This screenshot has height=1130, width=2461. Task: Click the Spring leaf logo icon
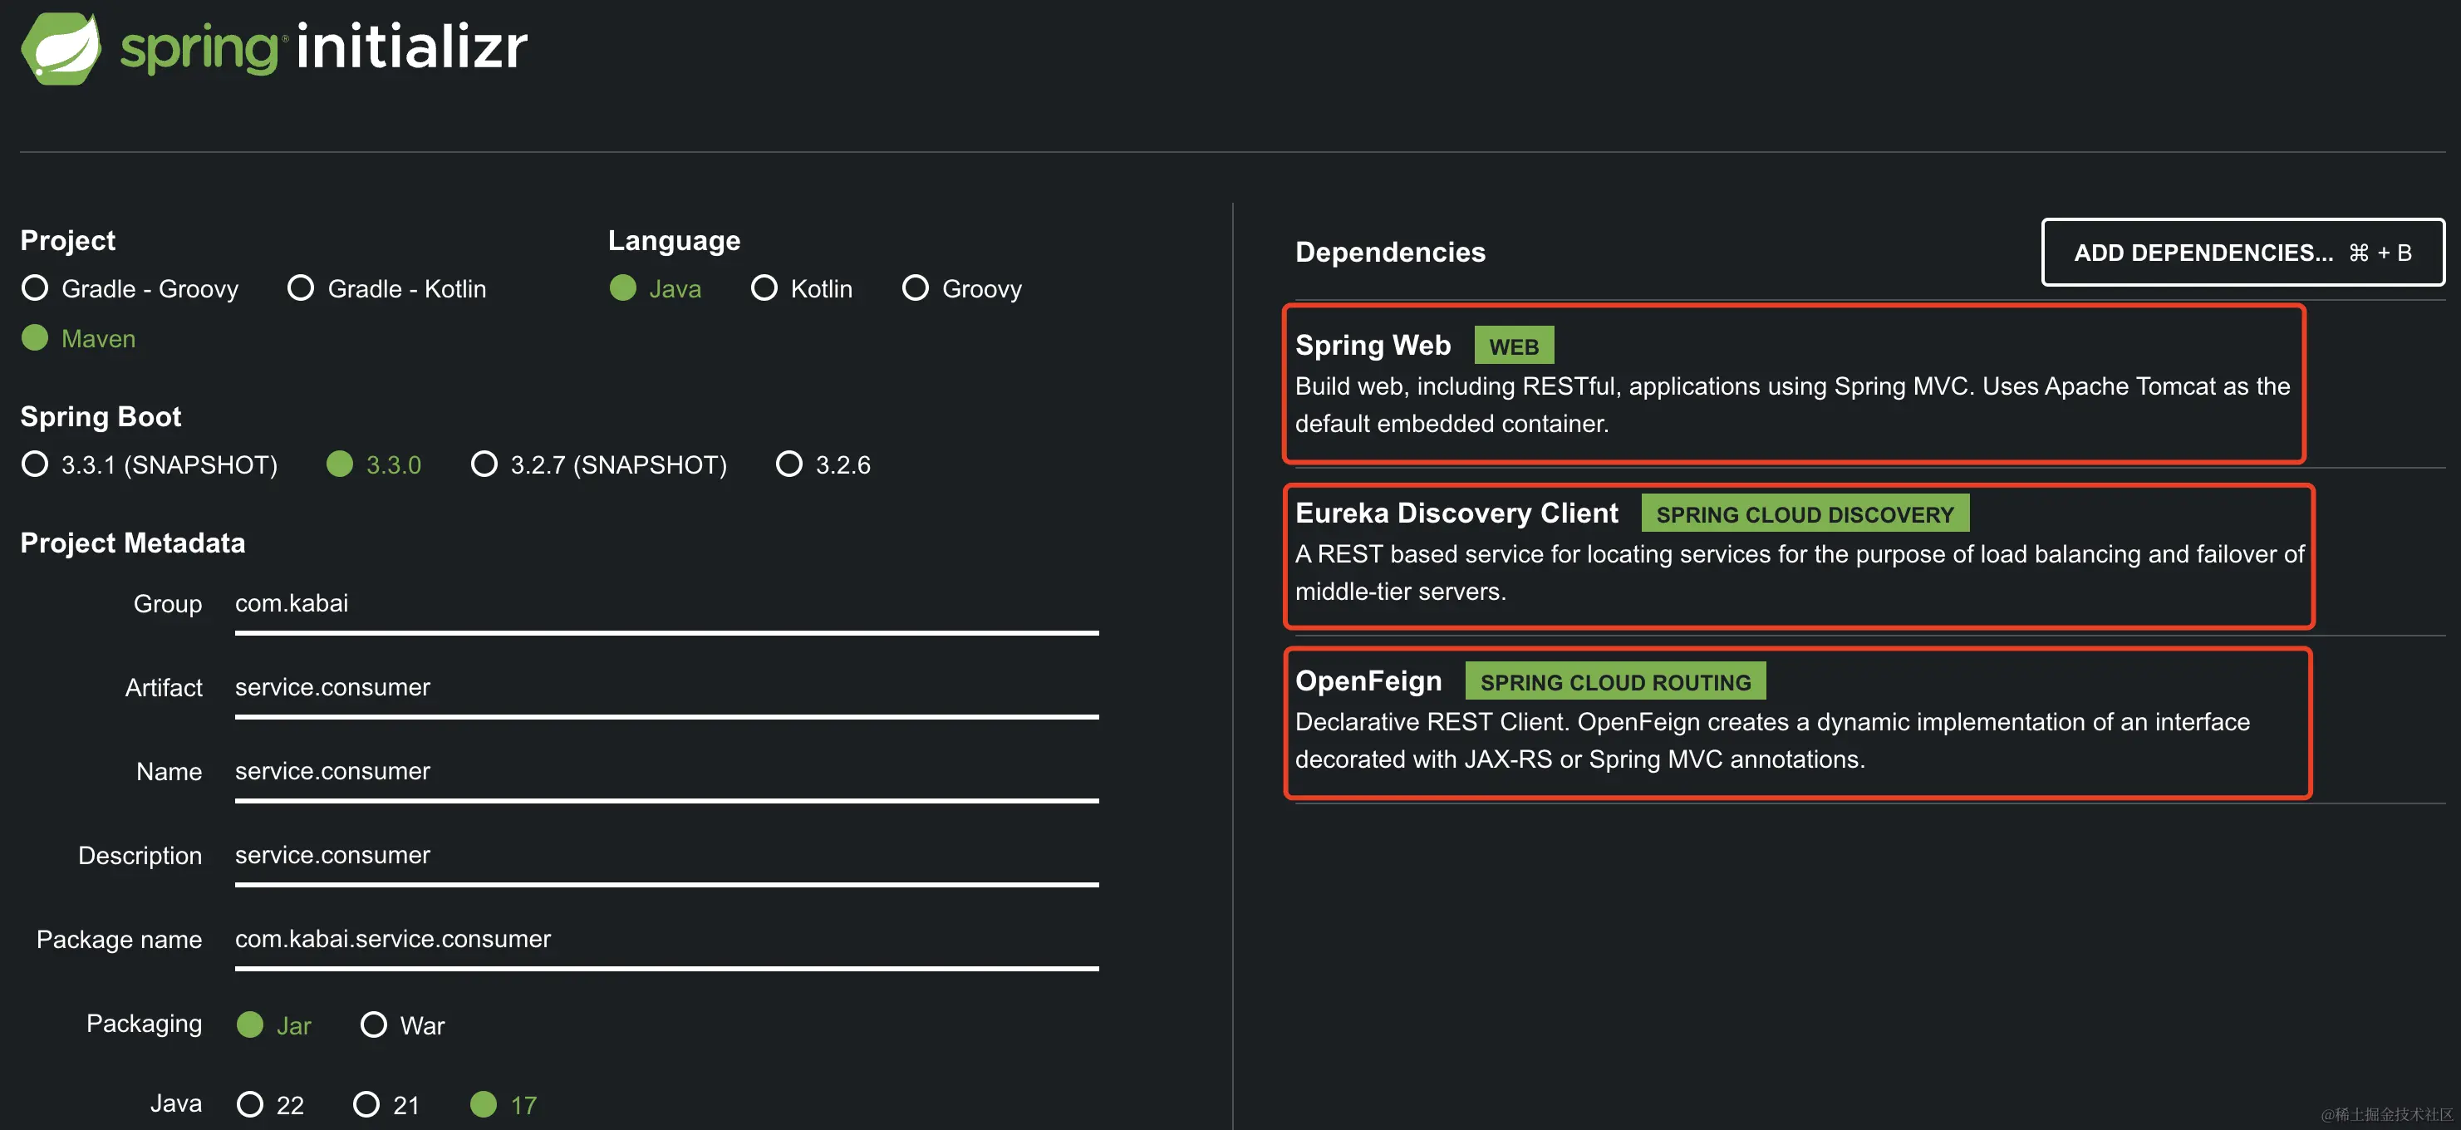tap(61, 47)
